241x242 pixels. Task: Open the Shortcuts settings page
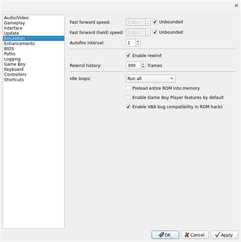tap(14, 80)
